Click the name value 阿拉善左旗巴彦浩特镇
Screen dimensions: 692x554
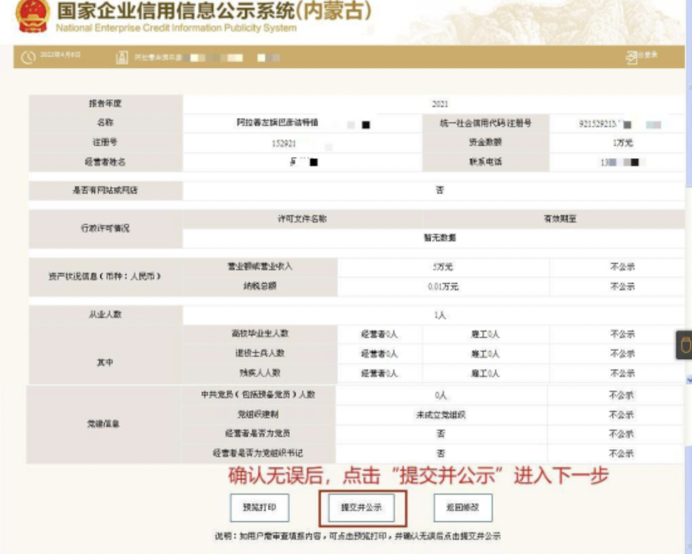(x=277, y=123)
